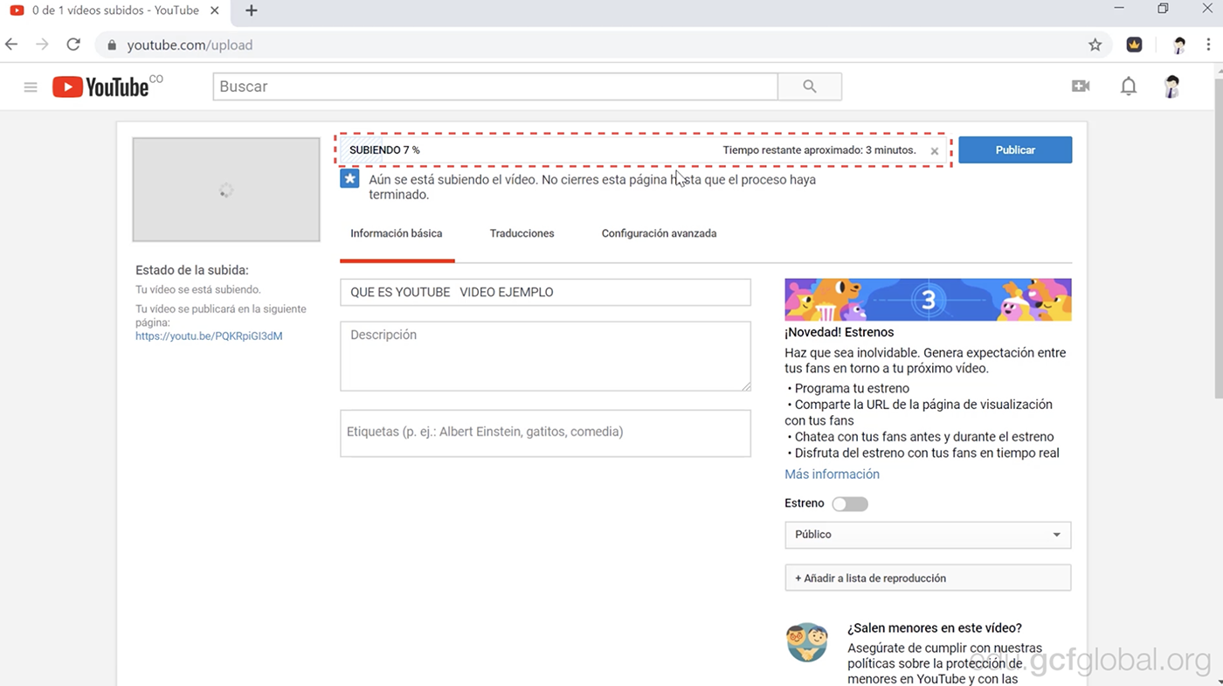Open the Chrome profile avatar
This screenshot has height=686, width=1223.
click(x=1179, y=45)
